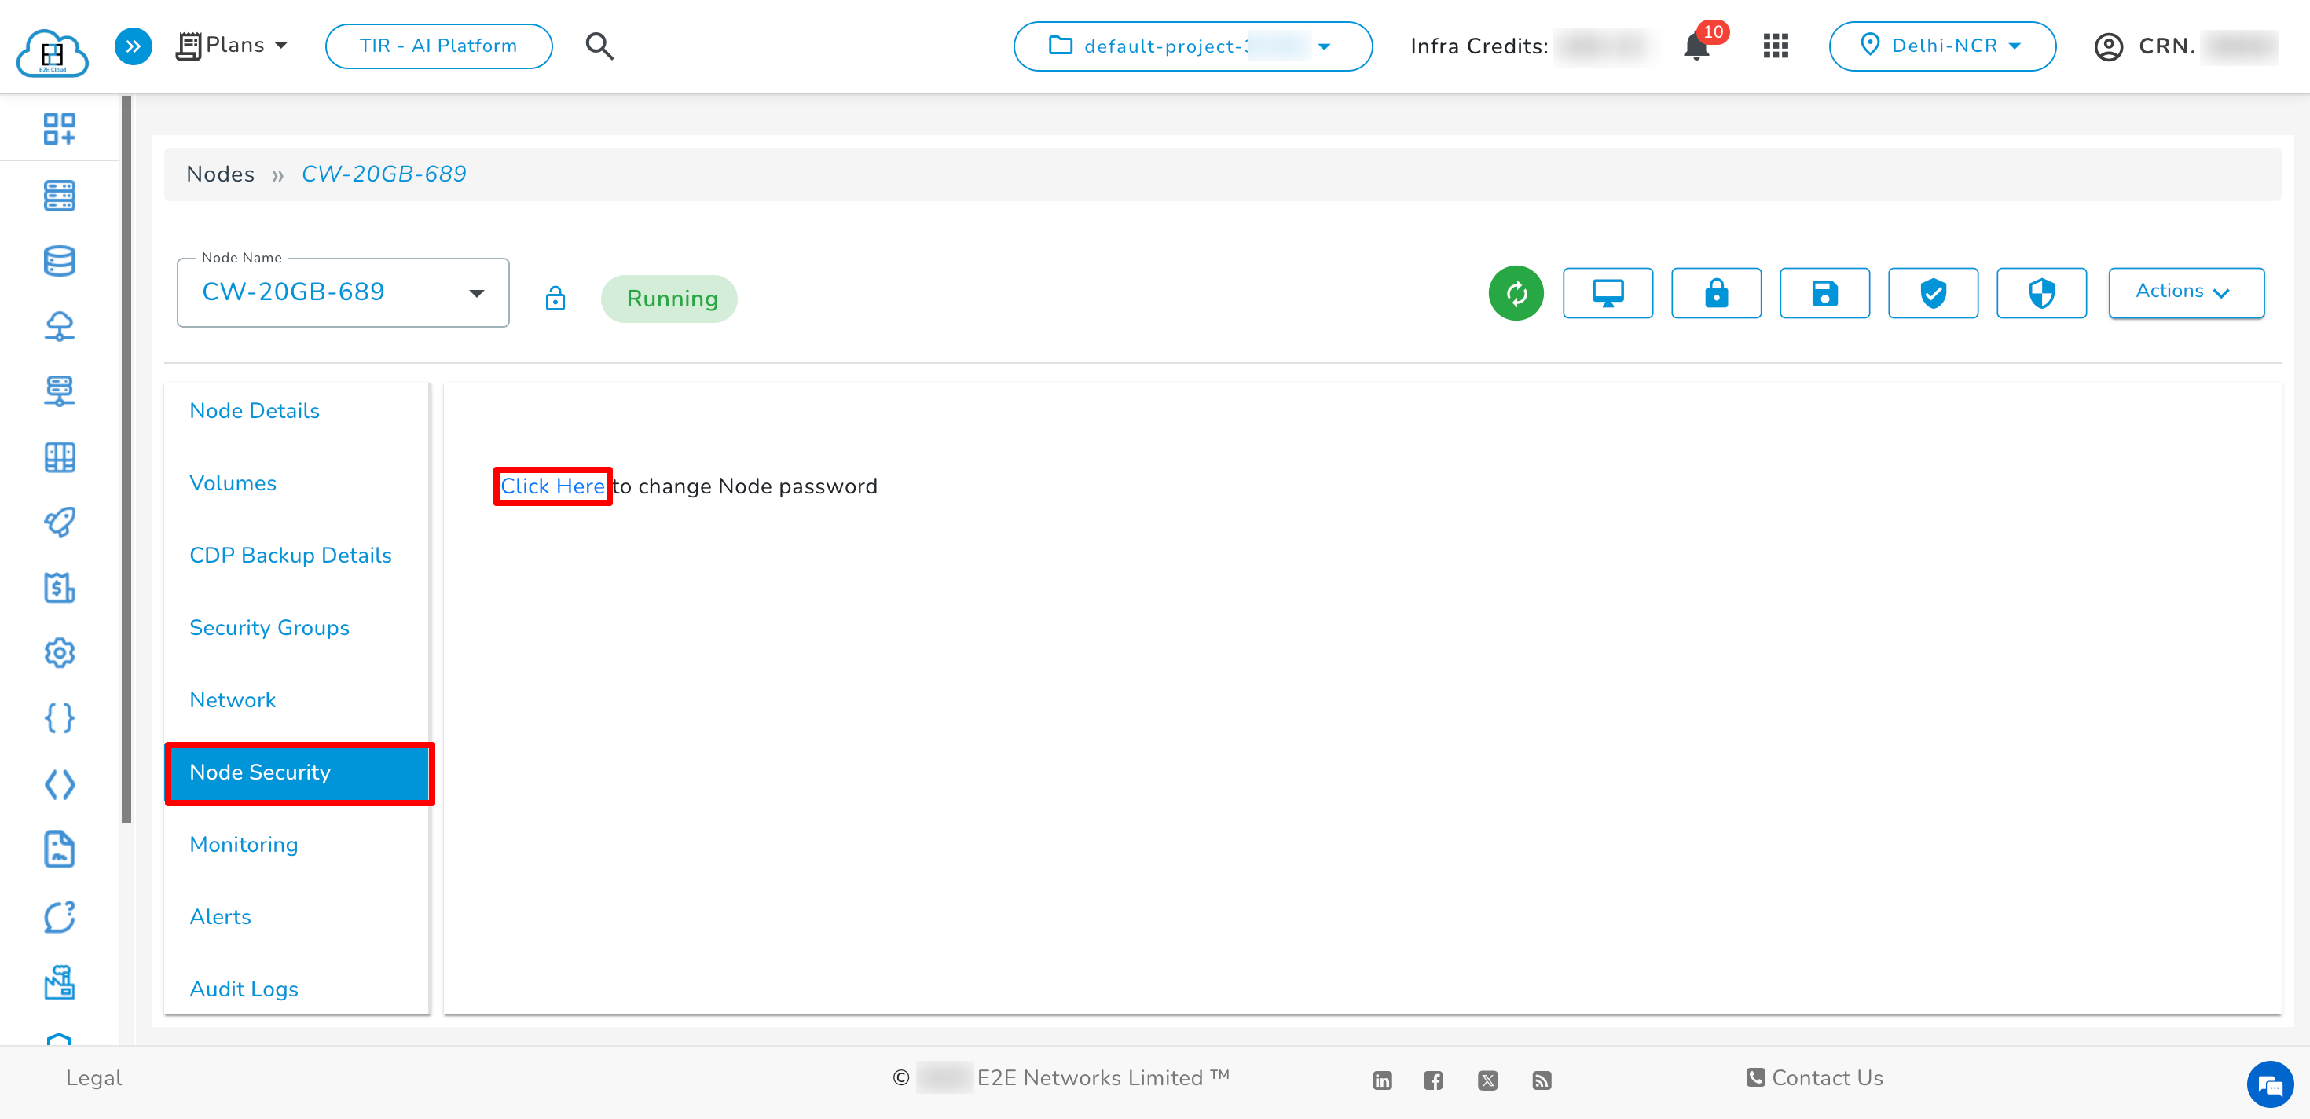Click the TIR - AI Platform button
This screenshot has height=1119, width=2310.
click(x=438, y=46)
